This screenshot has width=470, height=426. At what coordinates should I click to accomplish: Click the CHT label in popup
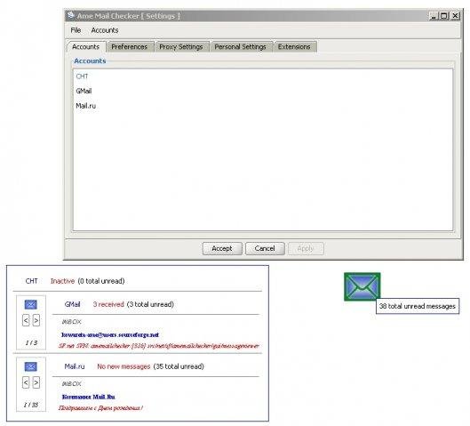(31, 281)
